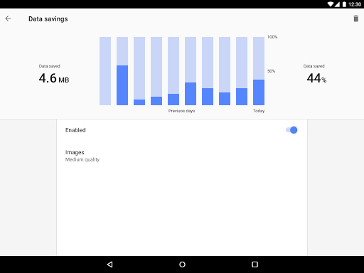The width and height of the screenshot is (364, 273).
Task: Tap the cellular signal icon
Action: coord(337,4)
